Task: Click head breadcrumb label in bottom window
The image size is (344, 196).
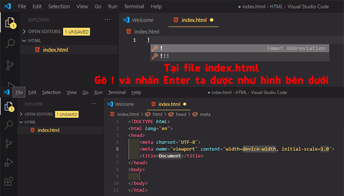Action: (181, 114)
